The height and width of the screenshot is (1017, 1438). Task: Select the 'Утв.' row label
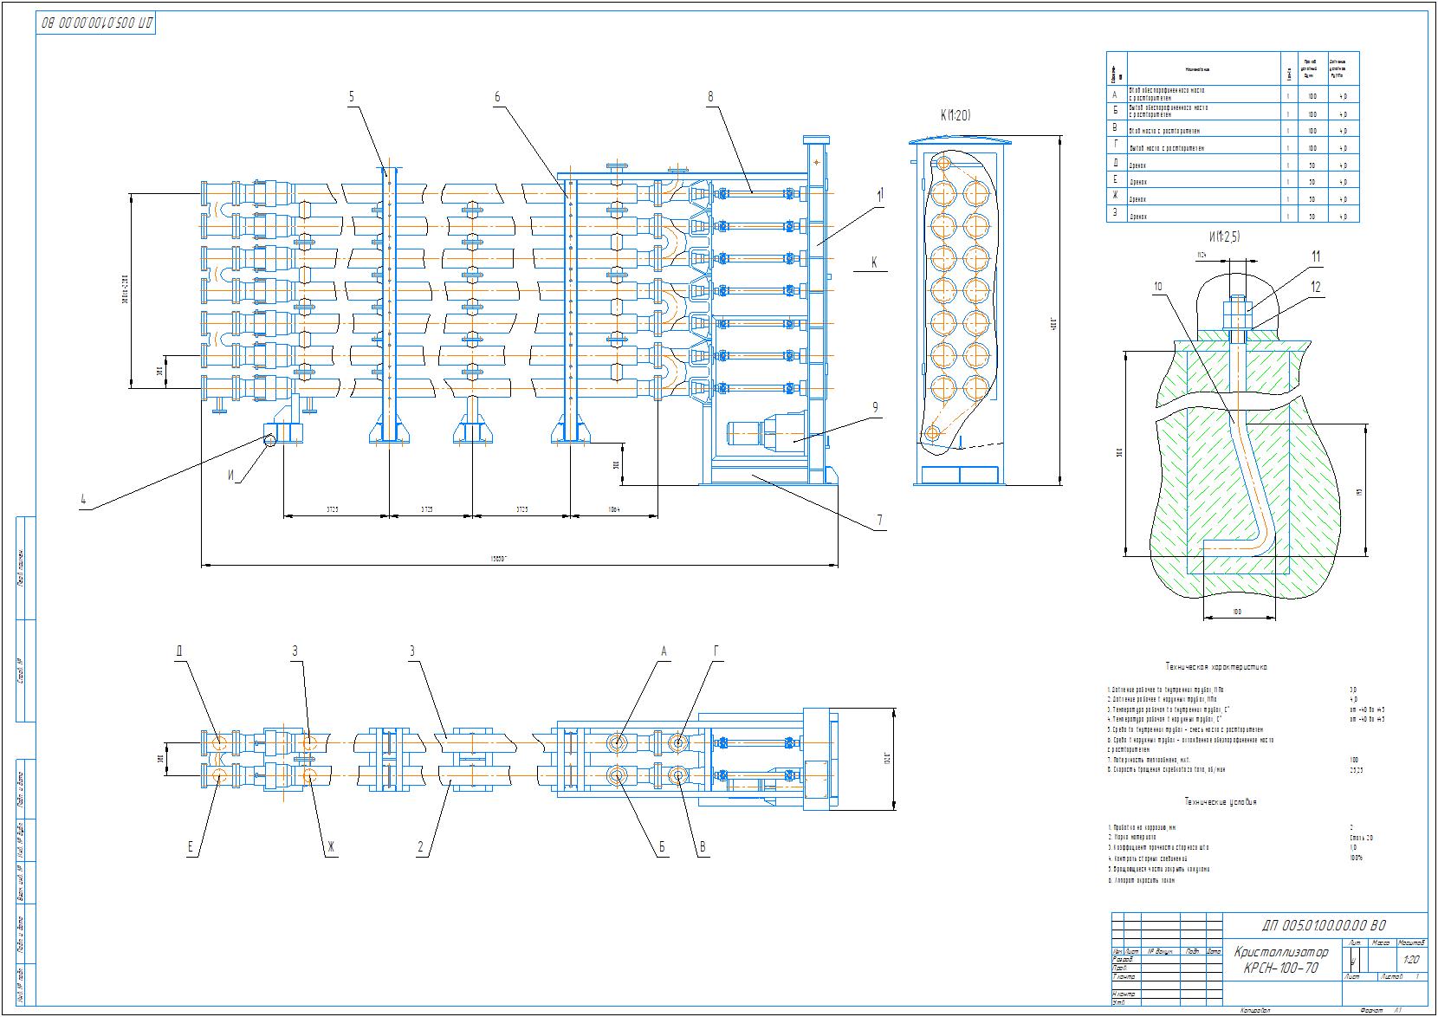[x=1119, y=1002]
